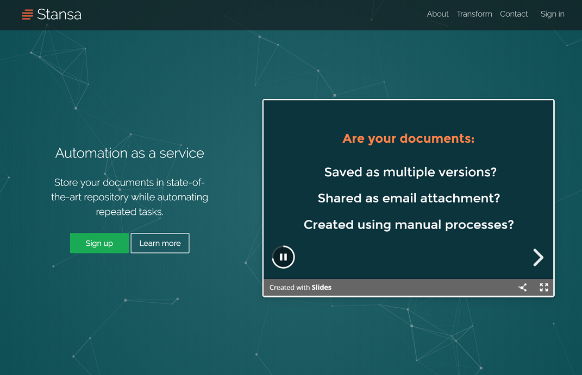The image size is (582, 375).
Task: Click the 'Automation as a service' heading
Action: (129, 153)
